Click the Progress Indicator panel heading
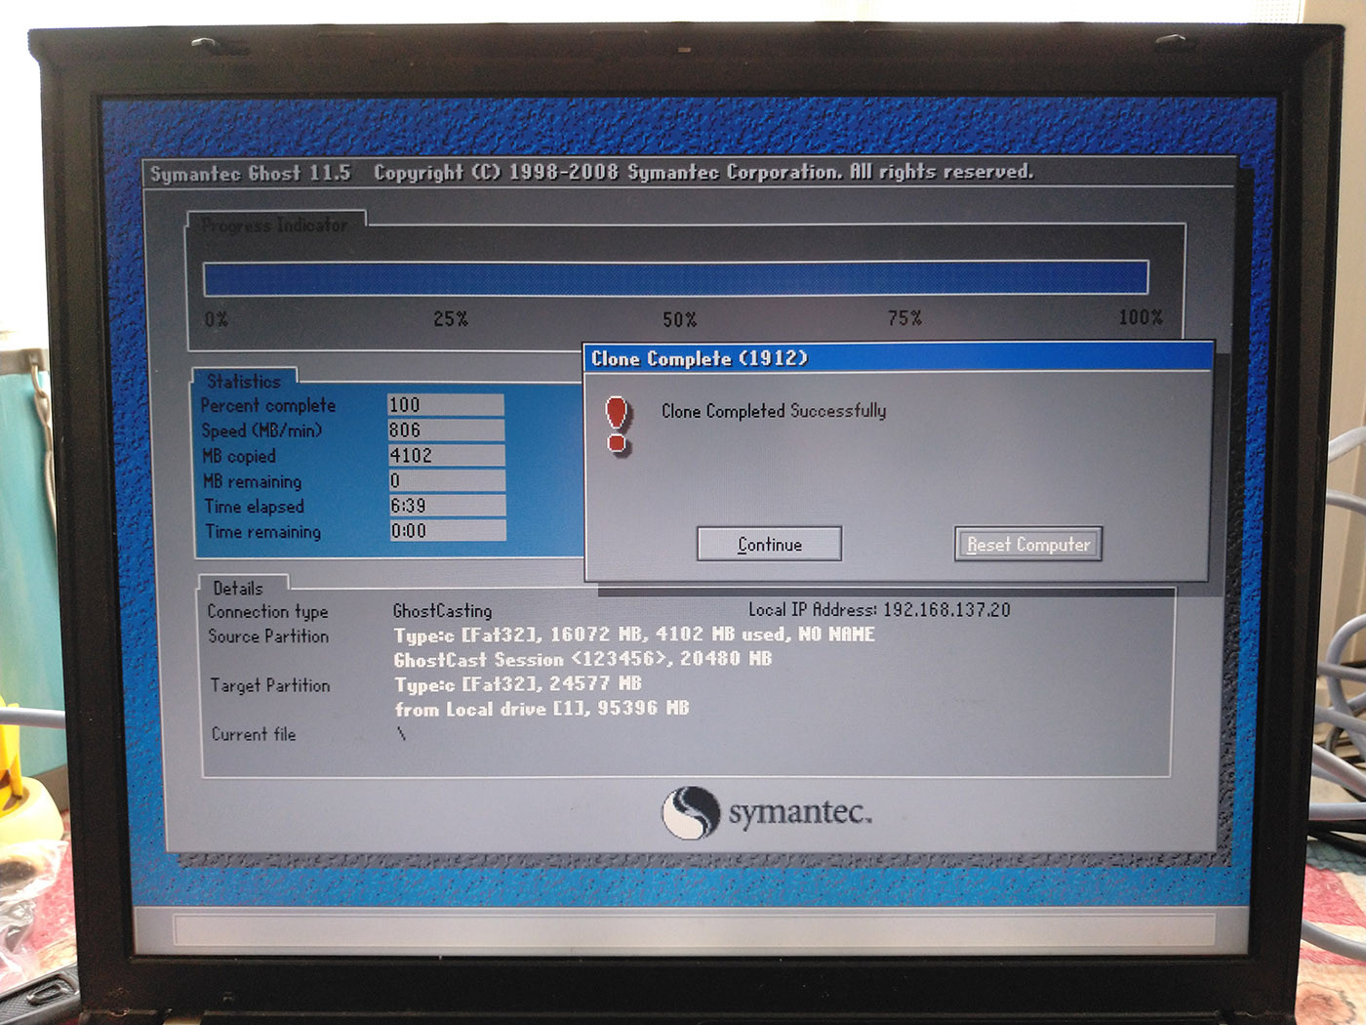Viewport: 1366px width, 1025px height. [274, 225]
